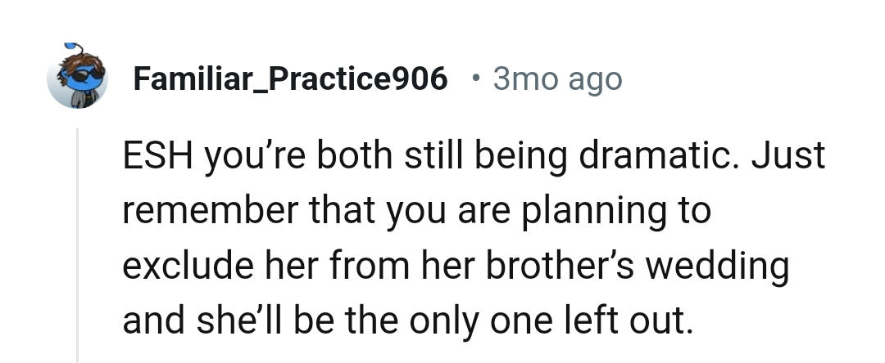Click the phrase 'you're both' in the comment

tap(262, 155)
